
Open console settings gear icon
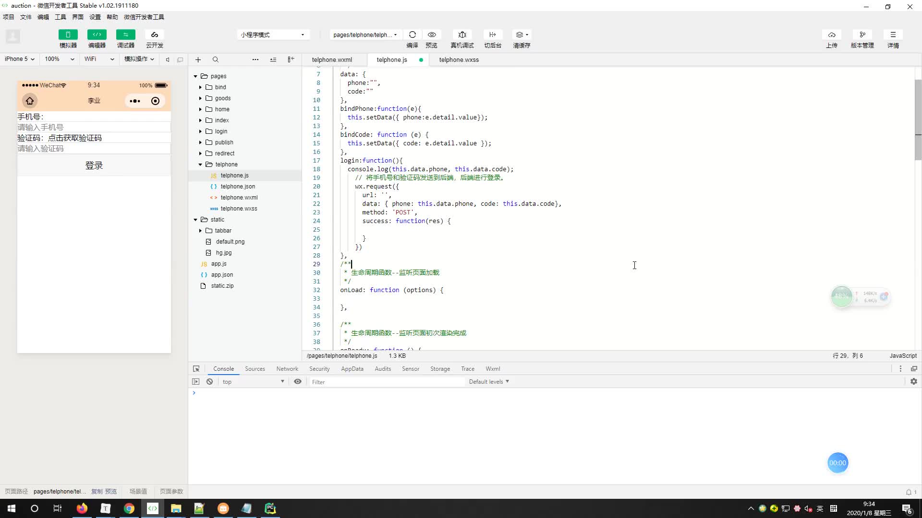913,382
